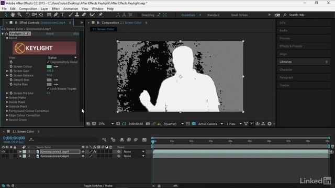The width and height of the screenshot is (335, 188).
Task: Select the Rectangle shape tool
Action: 49,15
